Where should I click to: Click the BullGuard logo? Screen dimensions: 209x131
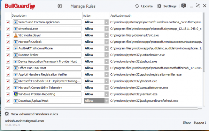click(20, 6)
